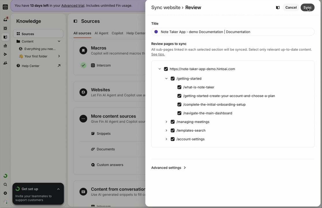Open the settings gear icon
This screenshot has height=208, width=322.
5,193
